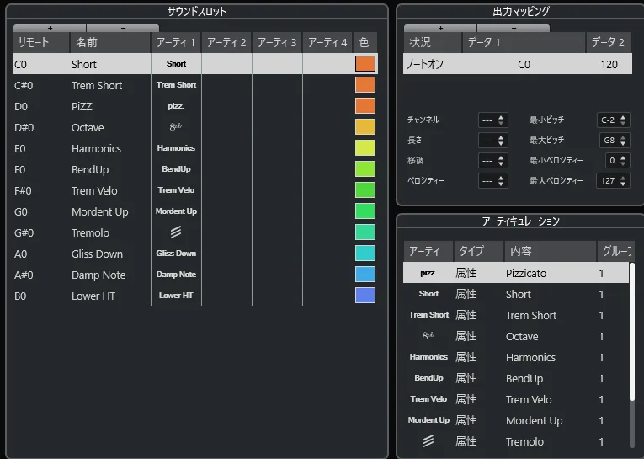This screenshot has height=459, width=644.
Task: Click the アーティ 3 column header
Action: (277, 42)
